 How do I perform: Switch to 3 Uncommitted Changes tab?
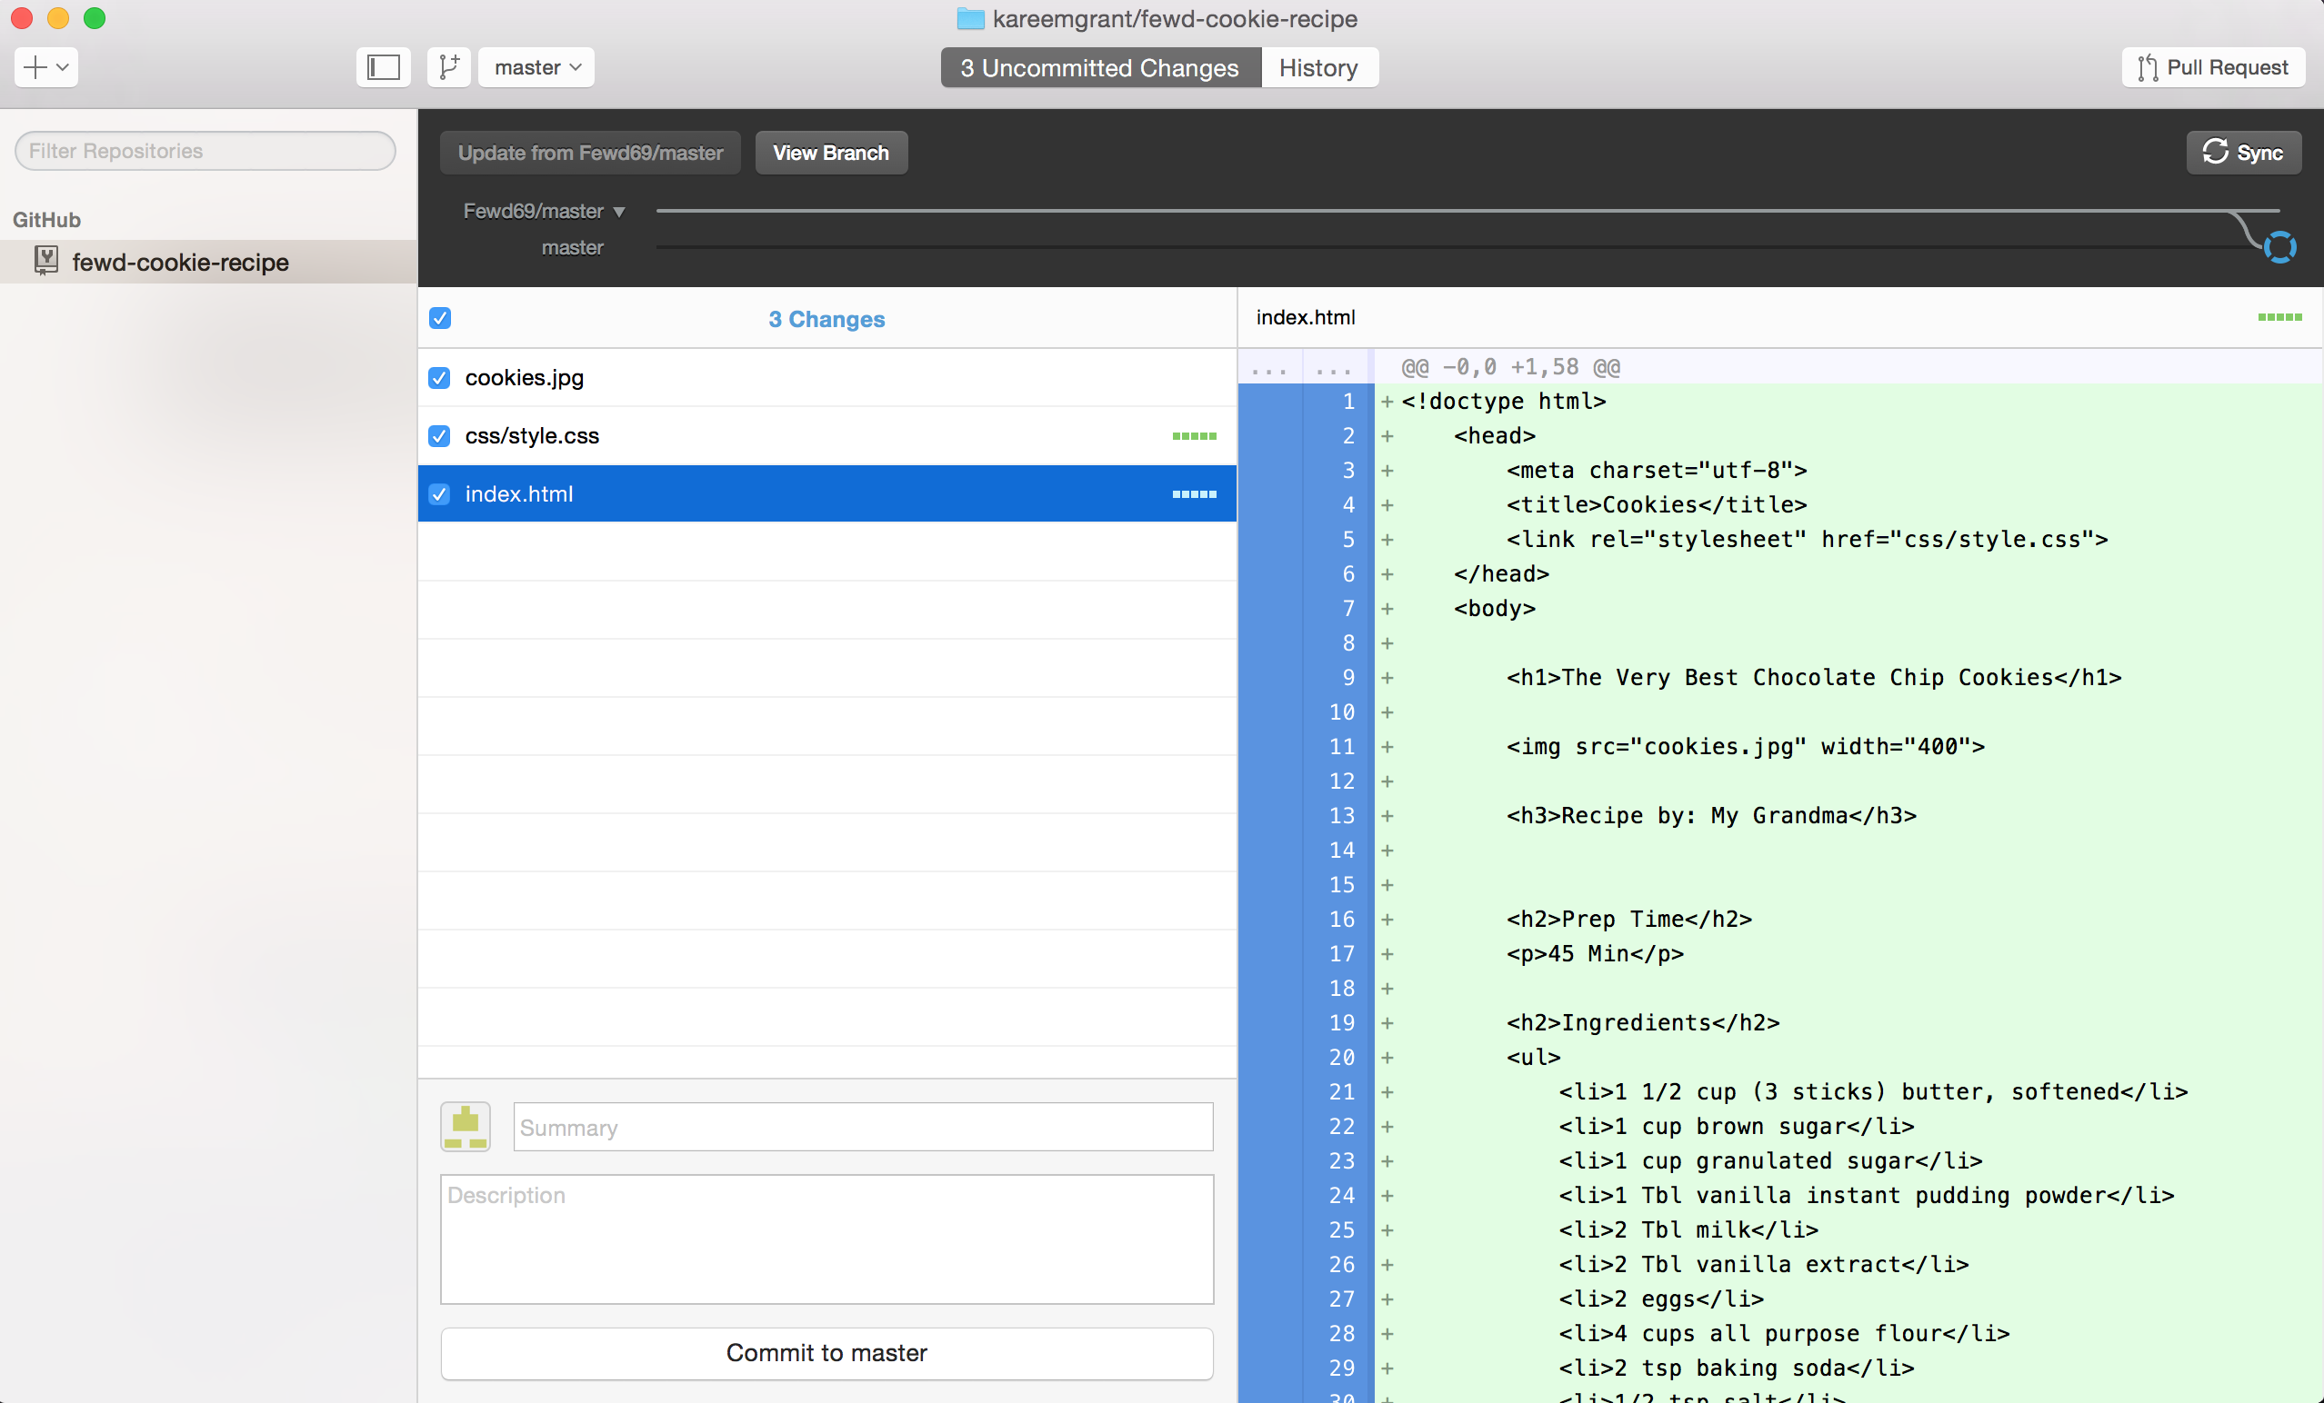point(1100,68)
